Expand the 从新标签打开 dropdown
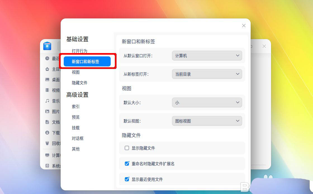313x194 pixels. (x=207, y=74)
